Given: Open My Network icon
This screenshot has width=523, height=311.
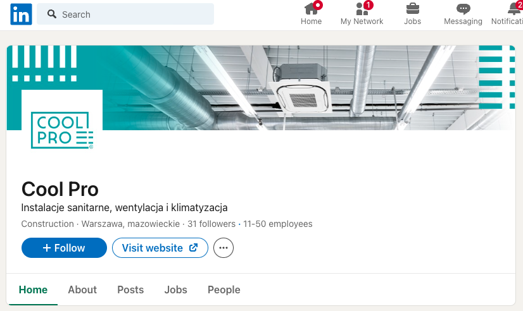Looking at the screenshot, I should click(362, 9).
